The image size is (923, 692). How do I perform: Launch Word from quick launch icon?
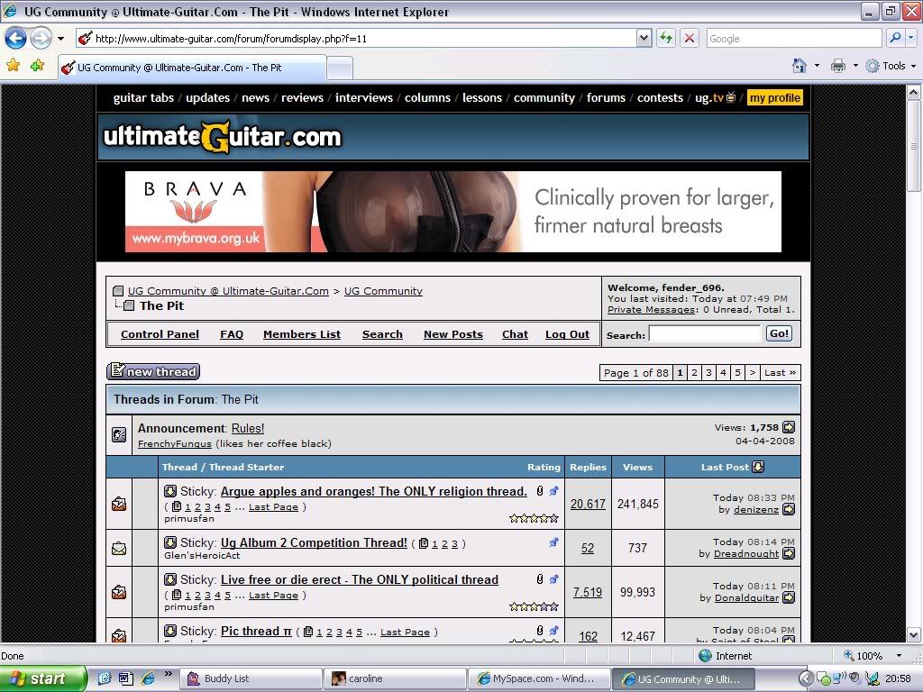tap(126, 678)
